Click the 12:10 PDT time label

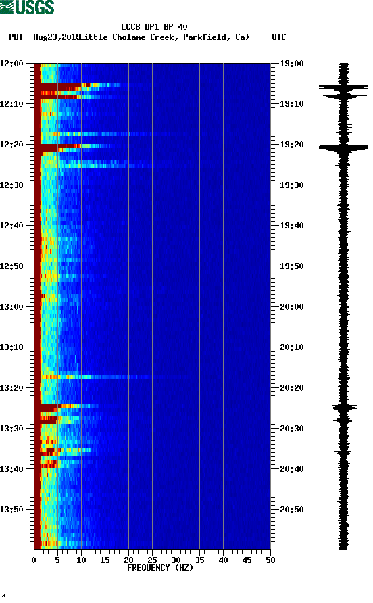(x=11, y=104)
